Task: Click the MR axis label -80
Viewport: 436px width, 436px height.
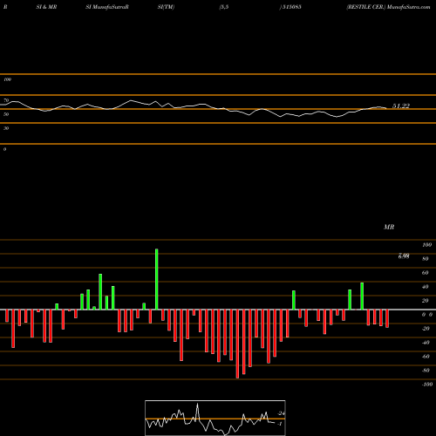Action: coord(426,371)
